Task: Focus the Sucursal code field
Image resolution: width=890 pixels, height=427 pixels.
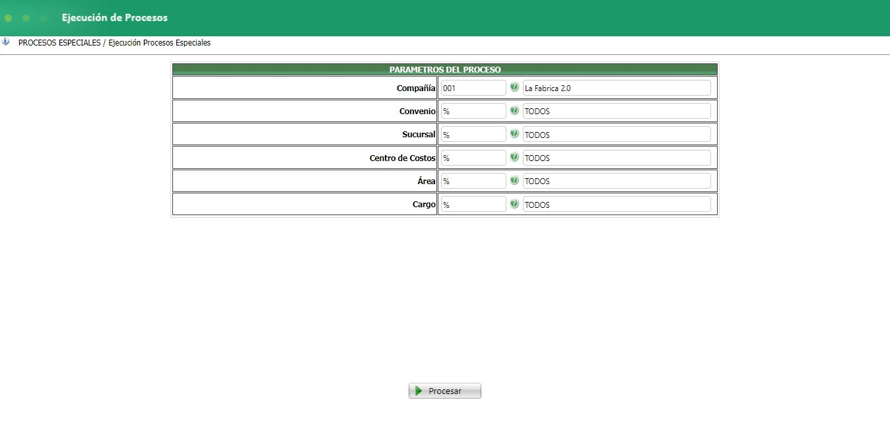Action: tap(473, 134)
